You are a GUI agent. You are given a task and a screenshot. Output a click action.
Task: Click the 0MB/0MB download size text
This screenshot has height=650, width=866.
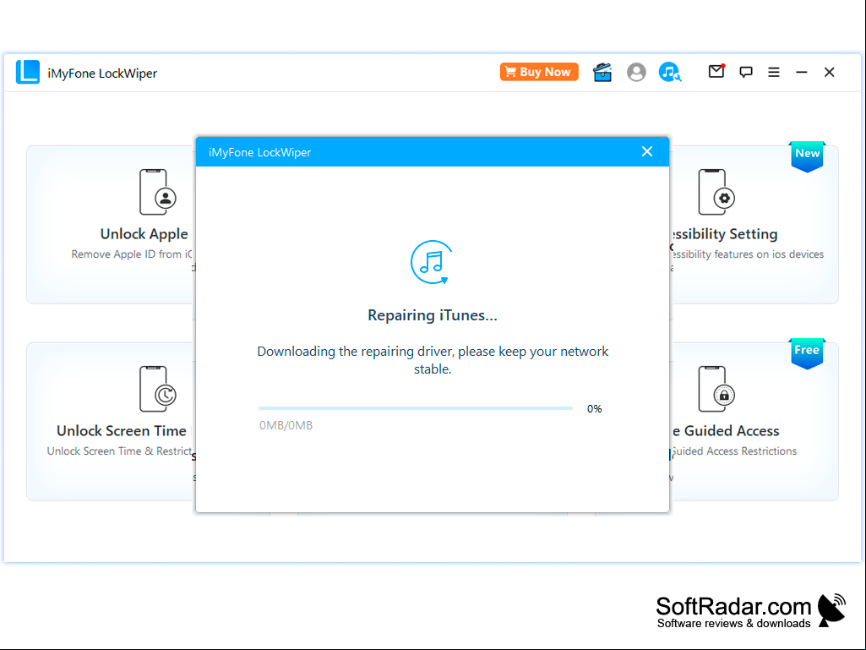(x=286, y=426)
